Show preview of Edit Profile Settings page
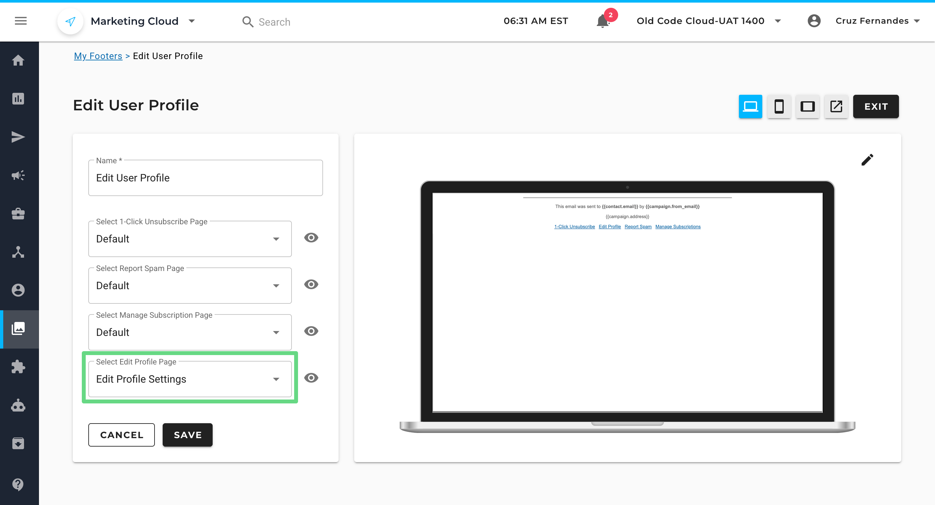 [311, 378]
